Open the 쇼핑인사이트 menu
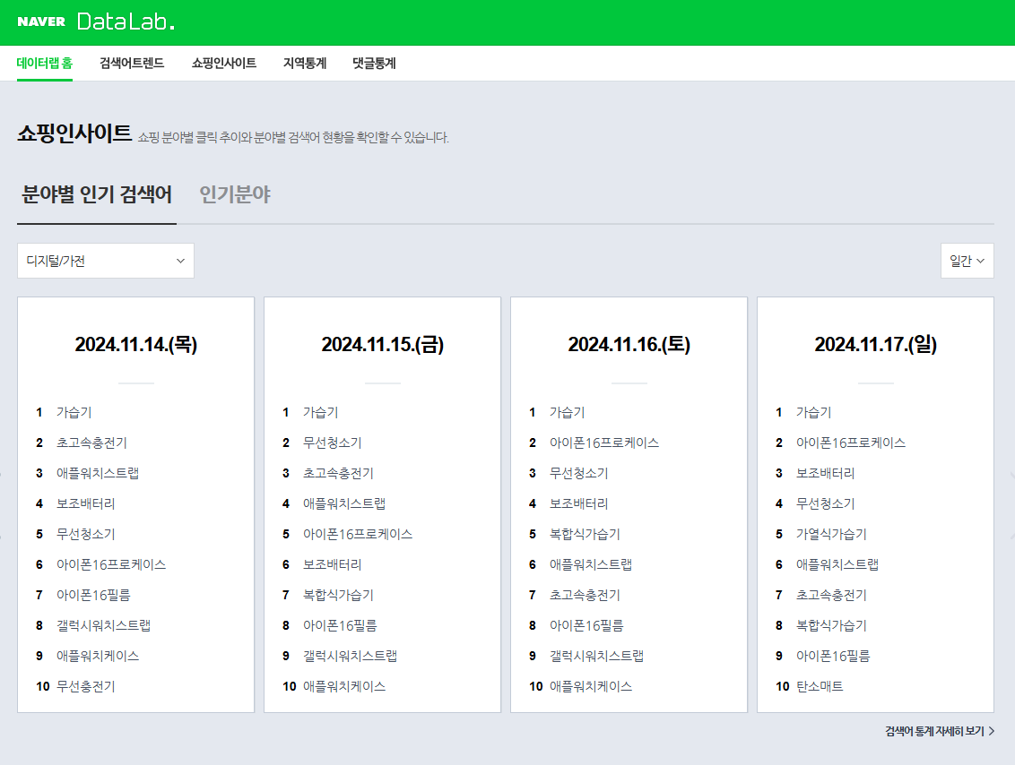 pyautogui.click(x=222, y=64)
